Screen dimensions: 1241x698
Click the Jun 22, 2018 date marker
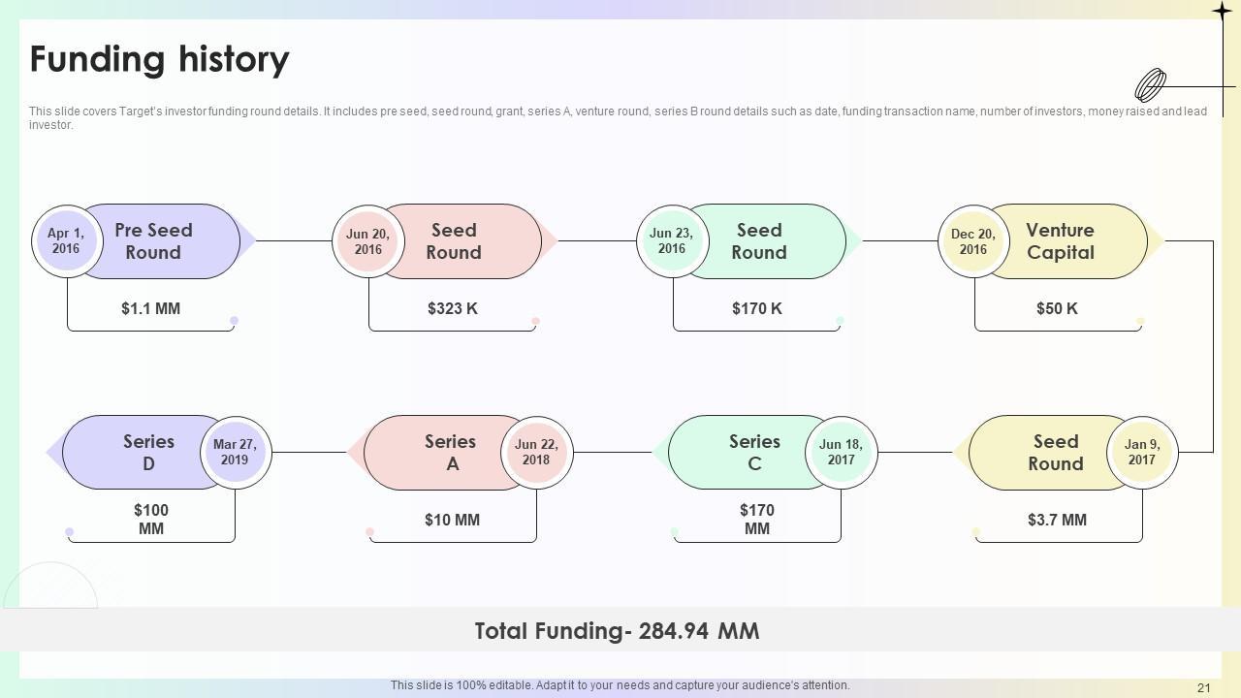click(536, 453)
